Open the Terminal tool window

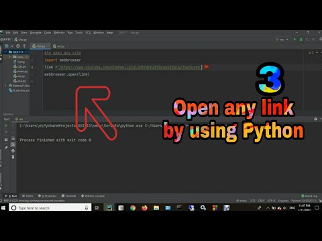pyautogui.click(x=68, y=196)
